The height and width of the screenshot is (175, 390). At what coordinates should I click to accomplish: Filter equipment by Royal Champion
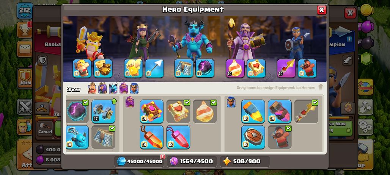(134, 88)
